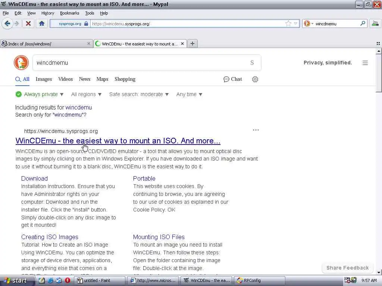Image resolution: width=382 pixels, height=286 pixels.
Task: Open a new tab with plus button
Action: pos(192,44)
